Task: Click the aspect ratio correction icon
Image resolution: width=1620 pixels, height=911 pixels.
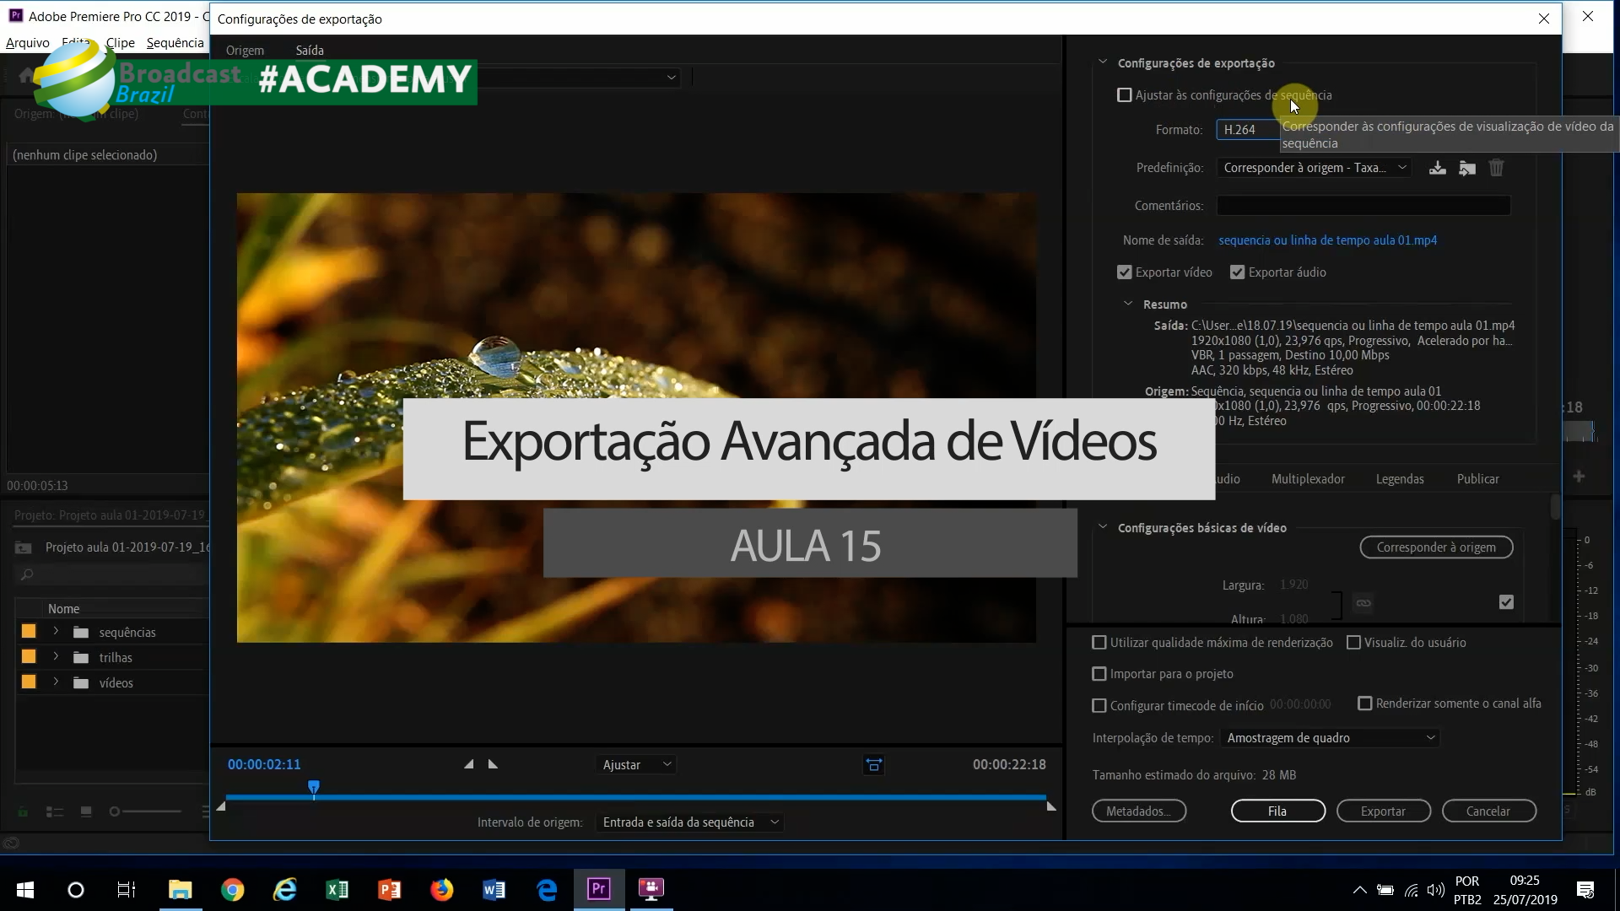Action: click(873, 765)
